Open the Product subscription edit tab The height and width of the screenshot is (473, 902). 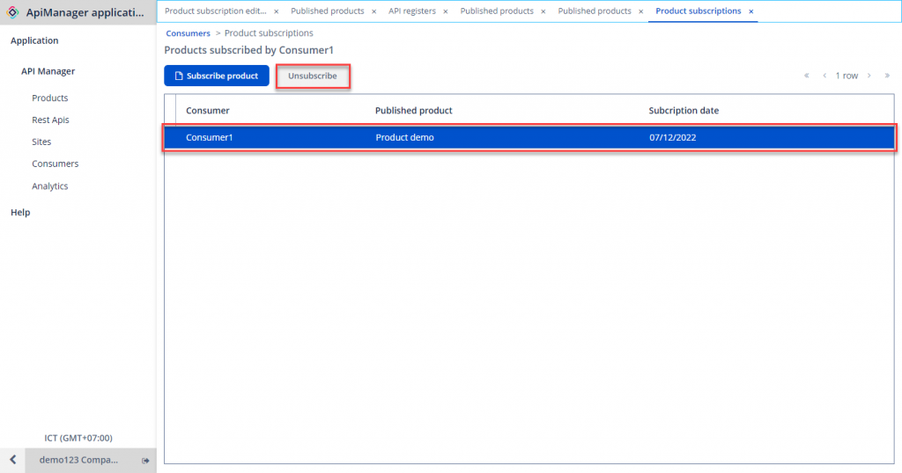point(215,11)
